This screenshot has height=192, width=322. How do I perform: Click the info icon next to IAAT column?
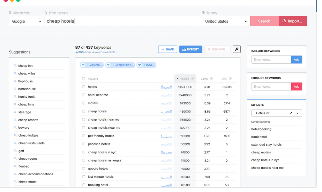point(230,79)
